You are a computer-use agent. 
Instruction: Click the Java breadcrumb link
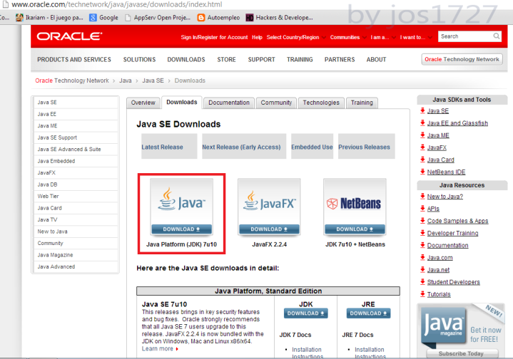pyautogui.click(x=126, y=80)
